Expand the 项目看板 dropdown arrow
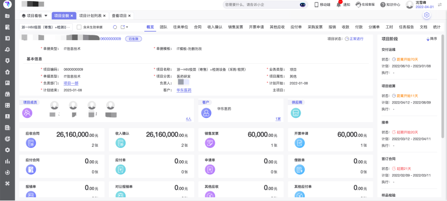 (x=46, y=16)
